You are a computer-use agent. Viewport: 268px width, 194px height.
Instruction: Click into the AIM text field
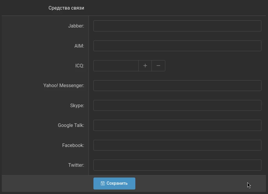point(177,46)
